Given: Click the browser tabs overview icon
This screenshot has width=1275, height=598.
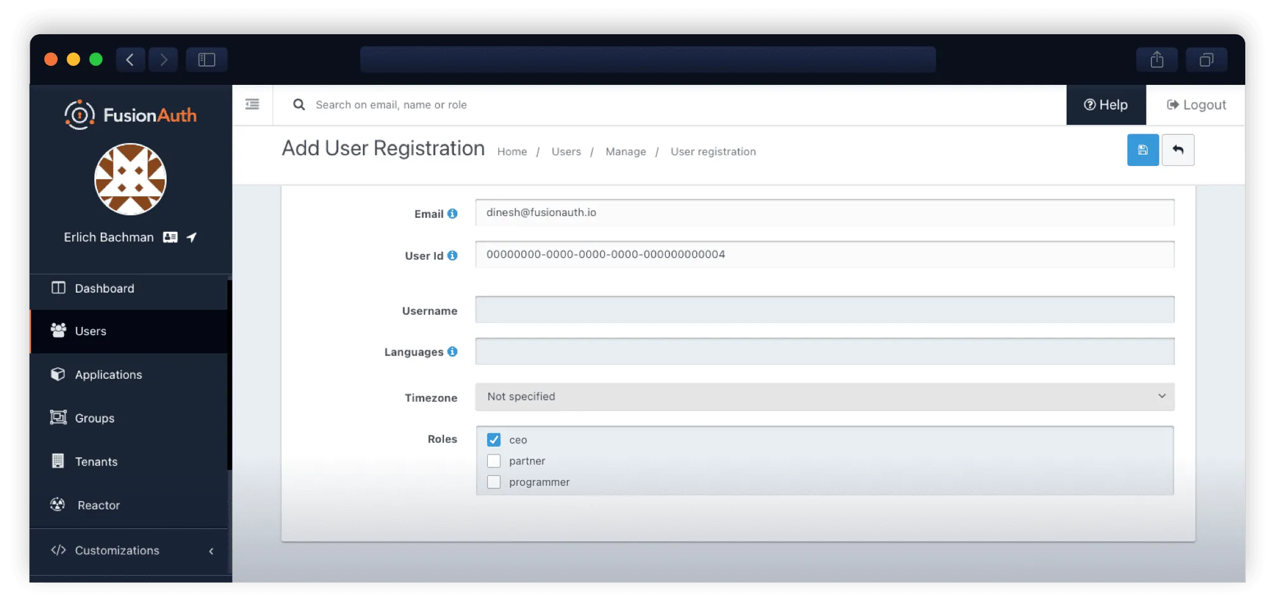Looking at the screenshot, I should click(x=1207, y=60).
